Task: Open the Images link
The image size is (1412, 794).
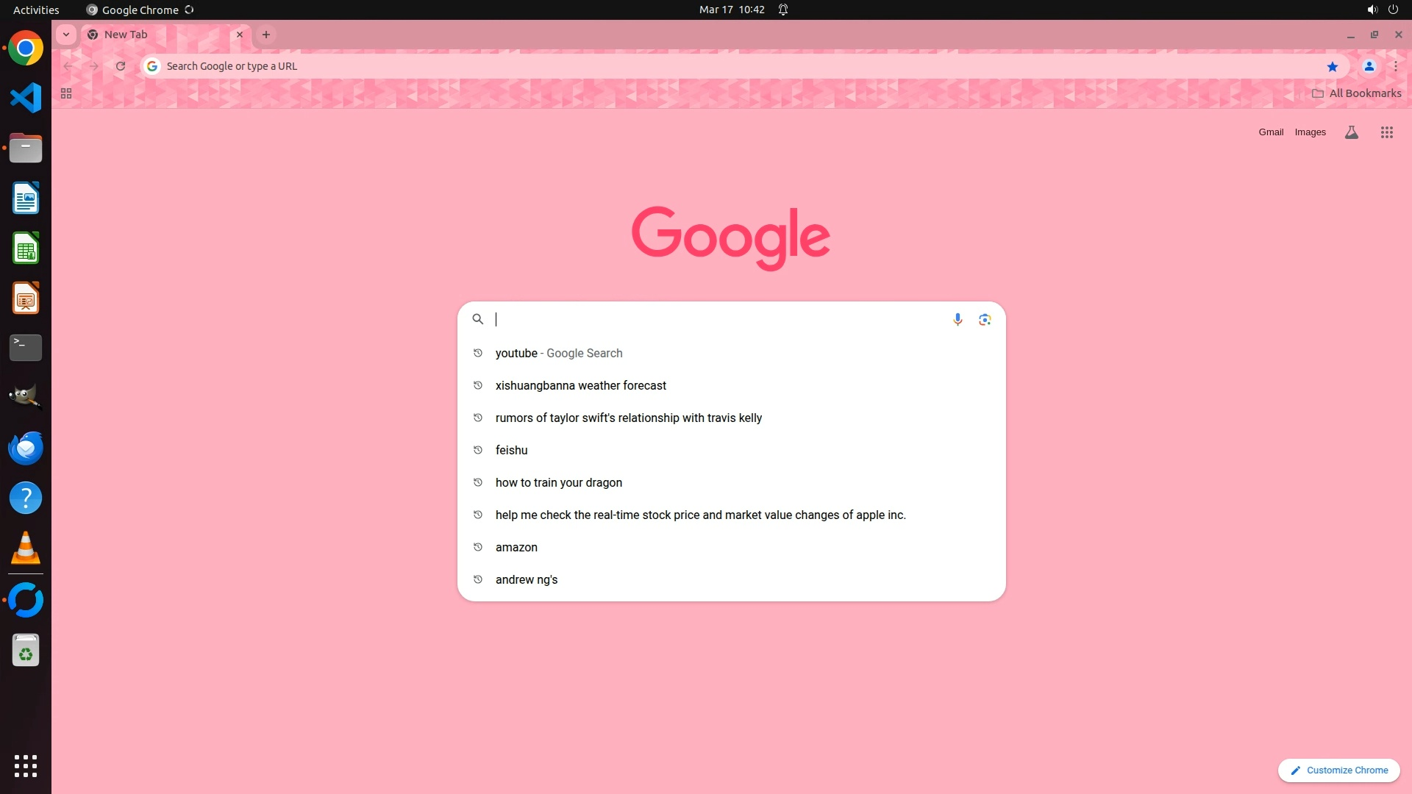Action: (x=1310, y=132)
